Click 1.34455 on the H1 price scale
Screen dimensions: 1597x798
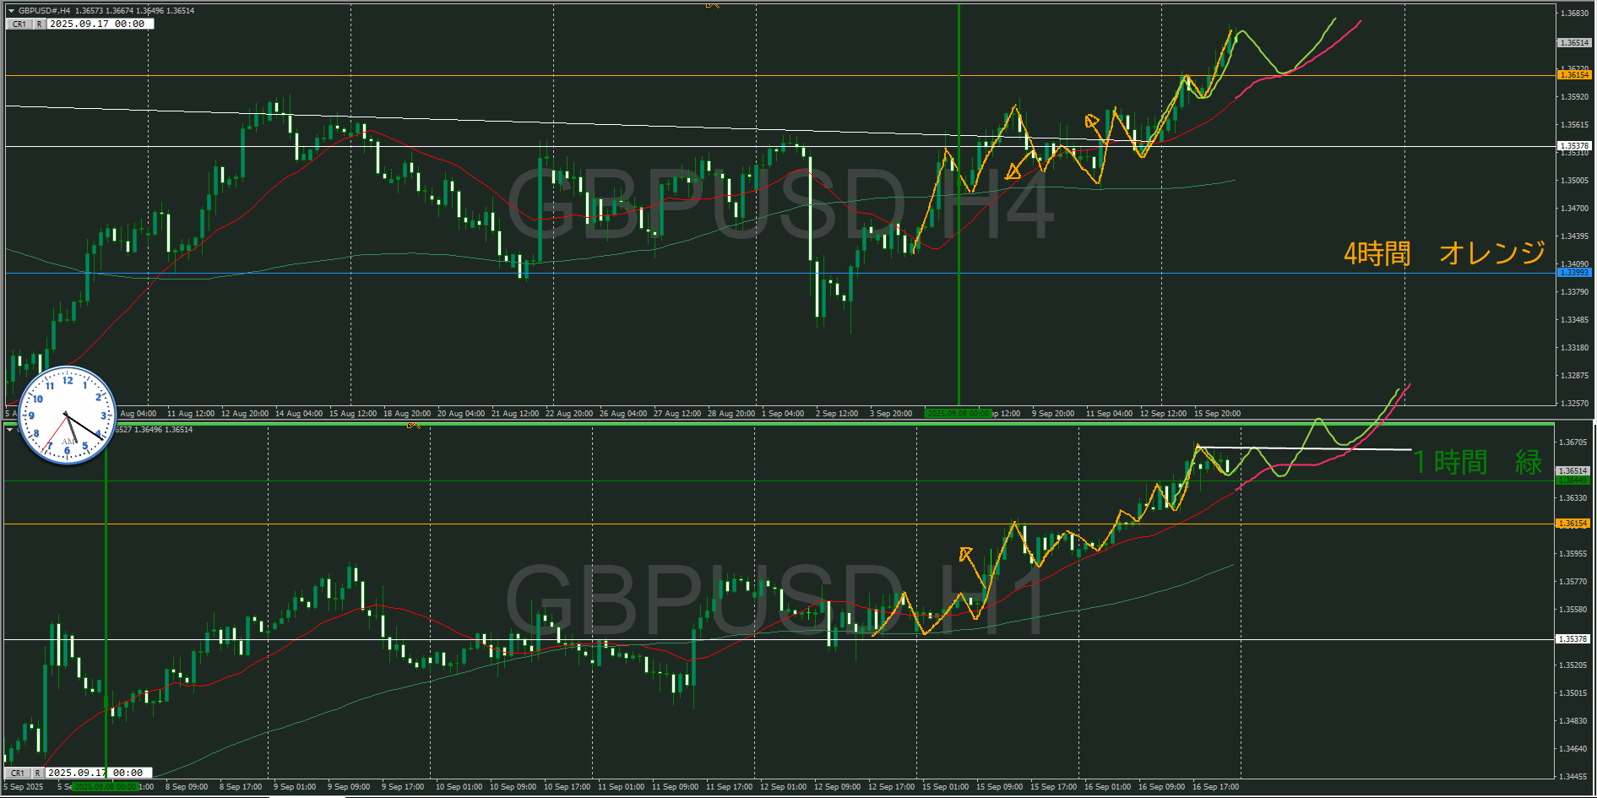(x=1573, y=776)
